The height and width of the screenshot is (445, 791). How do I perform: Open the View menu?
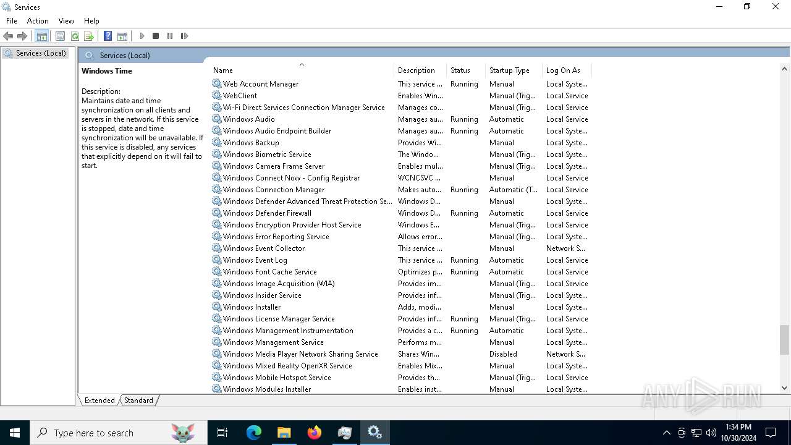click(66, 20)
